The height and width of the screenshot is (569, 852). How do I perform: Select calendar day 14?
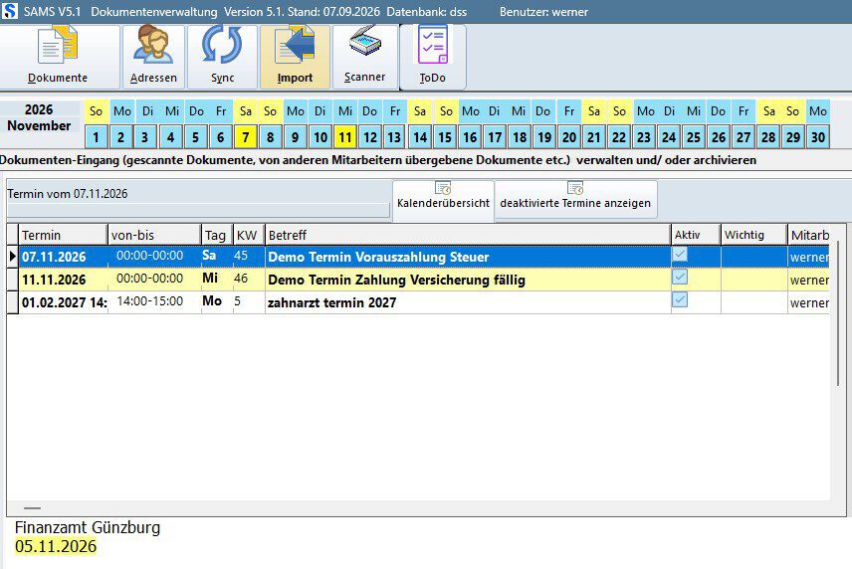tap(420, 137)
